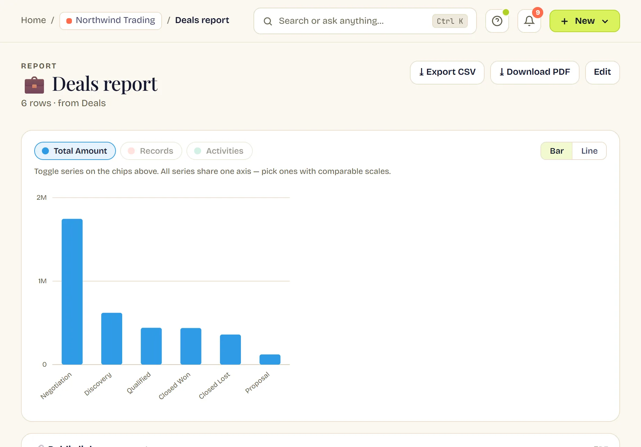
Task: Click the search magnifier icon
Action: (268, 21)
